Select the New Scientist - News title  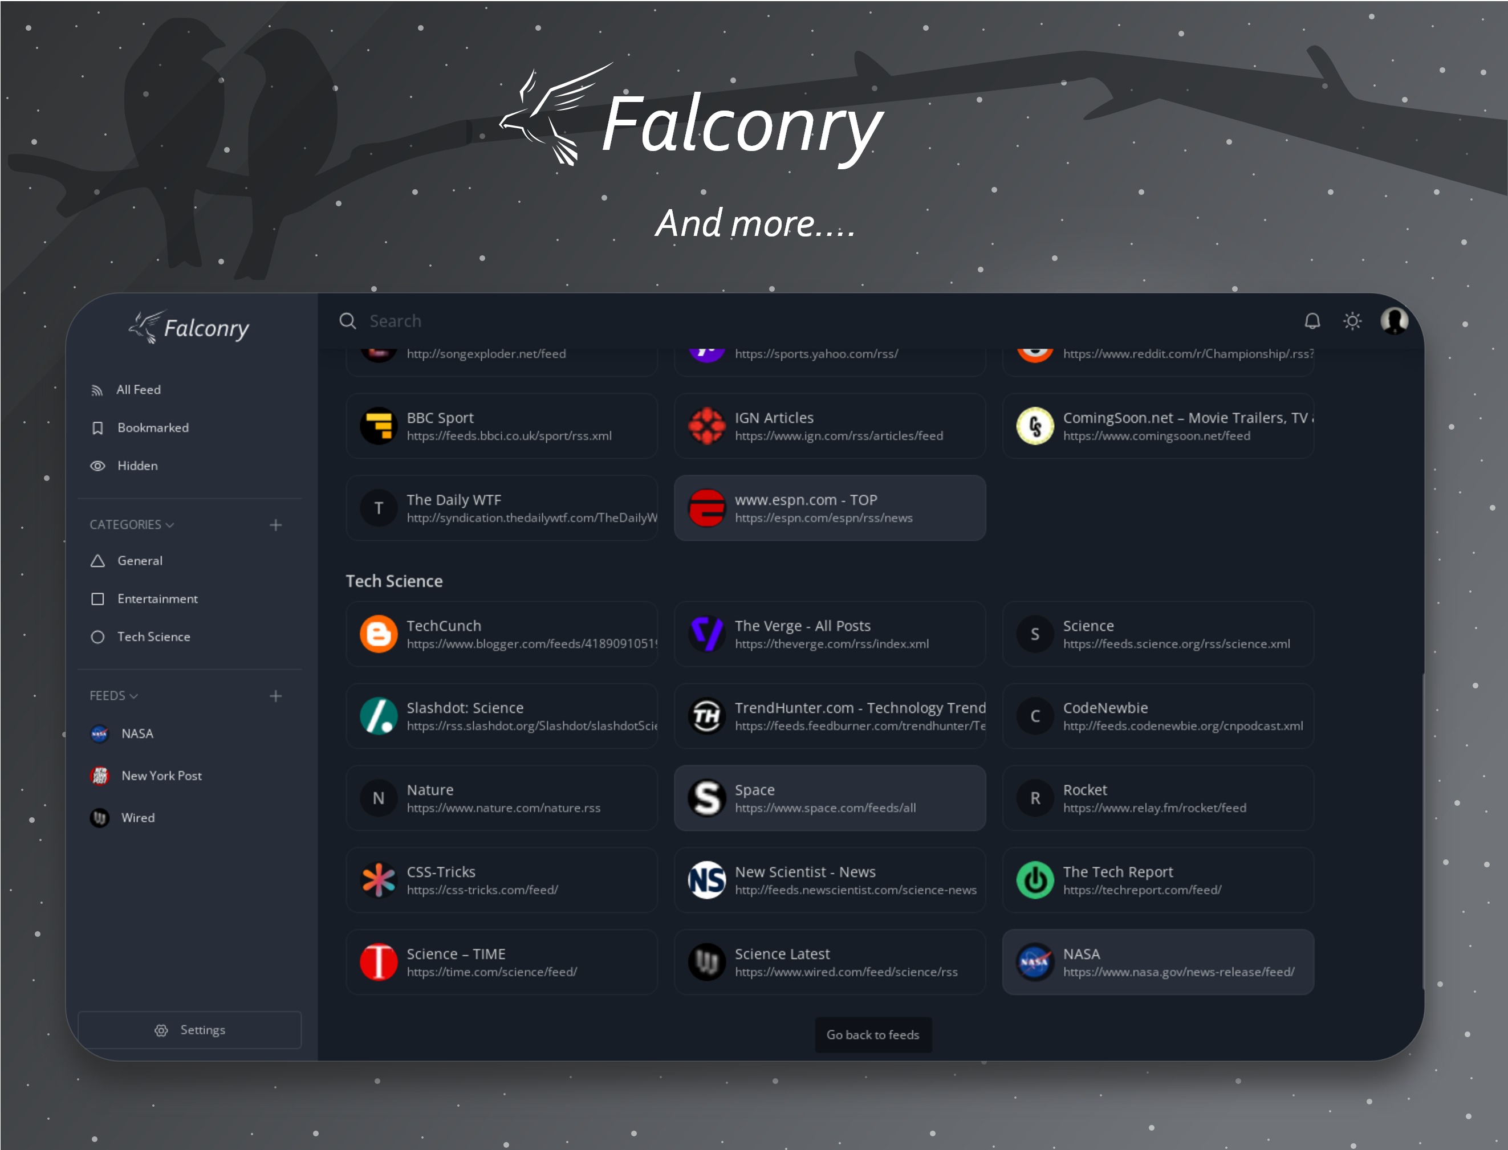tap(804, 872)
